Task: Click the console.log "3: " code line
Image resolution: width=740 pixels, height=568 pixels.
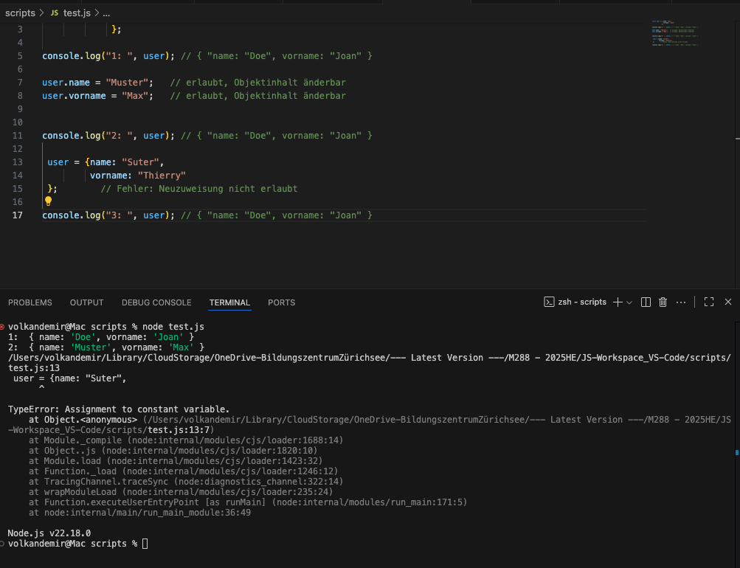Action: 207,215
